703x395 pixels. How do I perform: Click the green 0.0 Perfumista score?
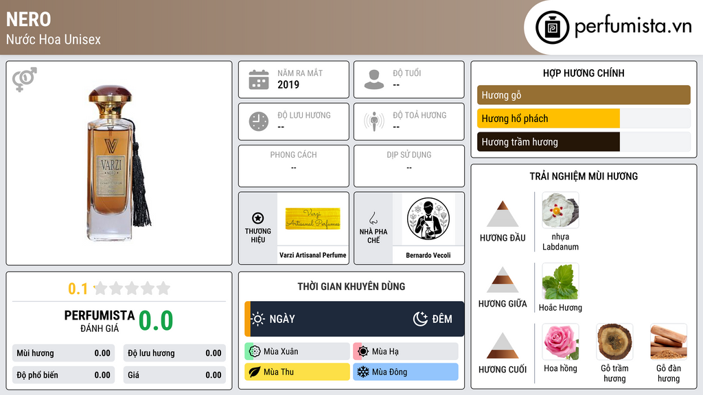click(156, 321)
